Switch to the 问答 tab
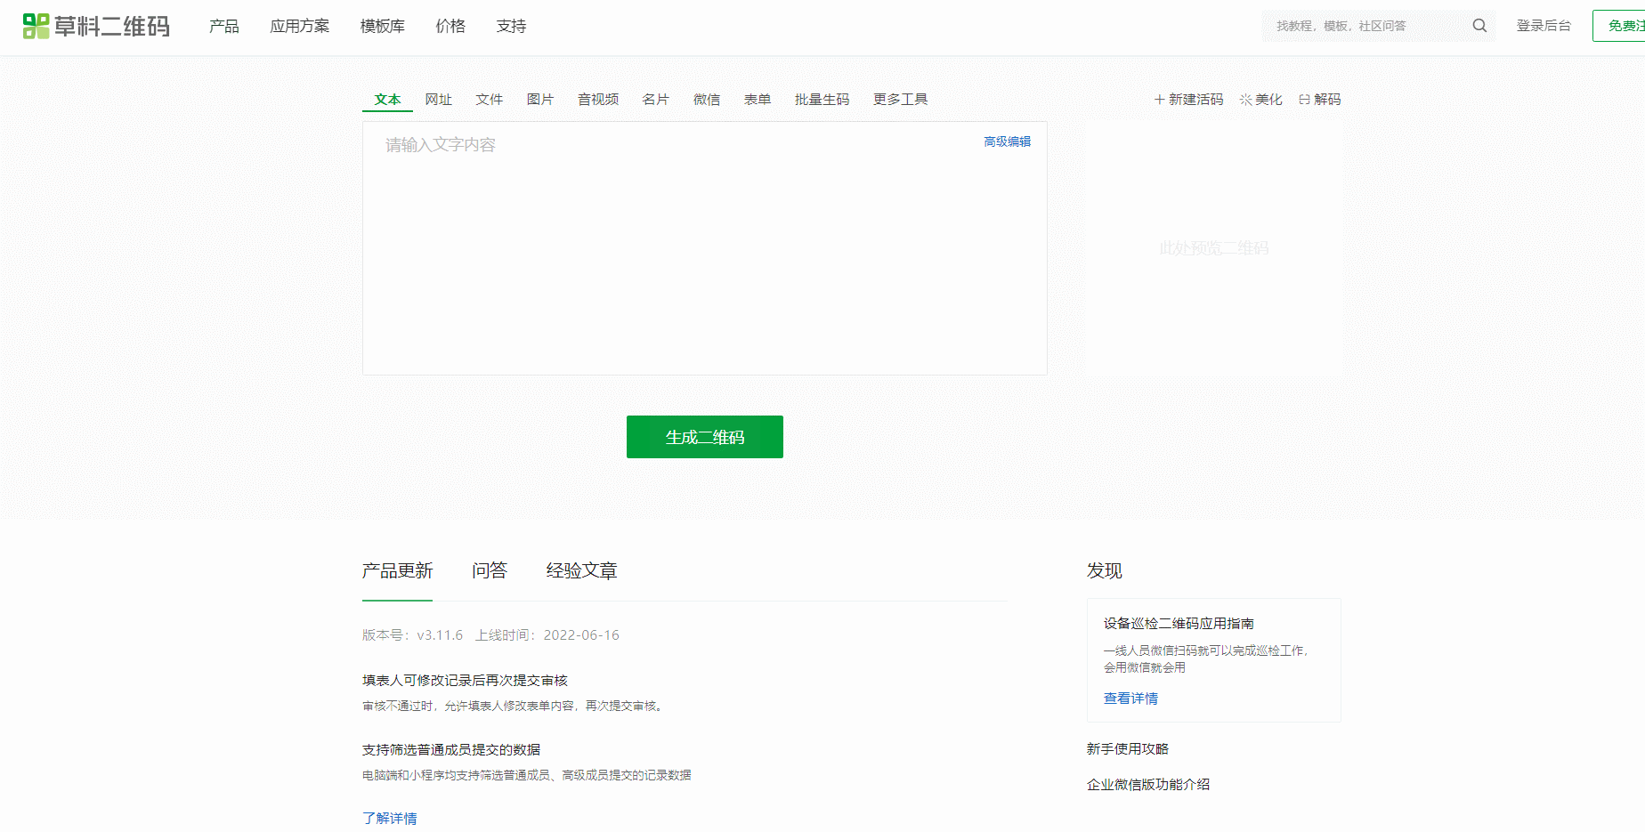 [x=490, y=571]
